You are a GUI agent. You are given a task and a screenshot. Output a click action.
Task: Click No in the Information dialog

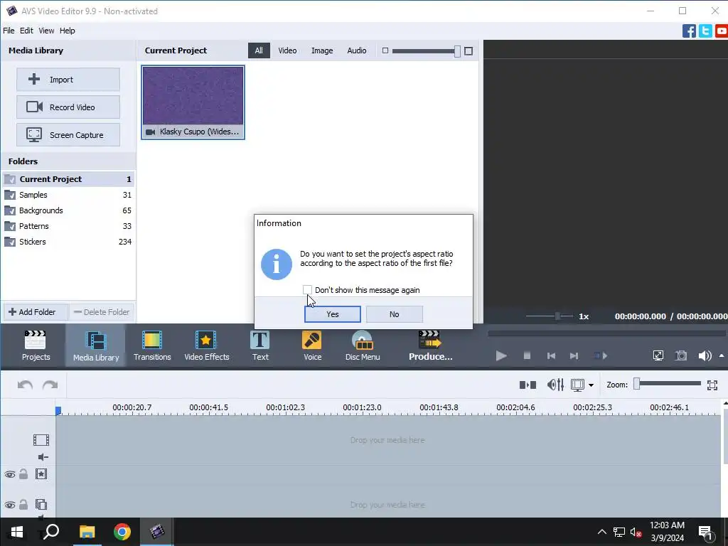coord(394,314)
